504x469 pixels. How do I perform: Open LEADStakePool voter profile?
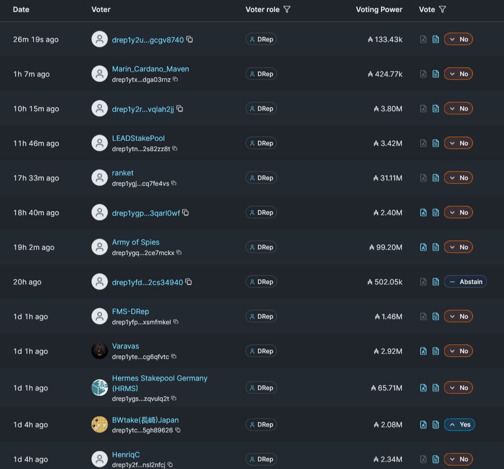pos(138,138)
